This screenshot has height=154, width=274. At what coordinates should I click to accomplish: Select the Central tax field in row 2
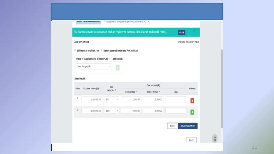click(x=131, y=111)
